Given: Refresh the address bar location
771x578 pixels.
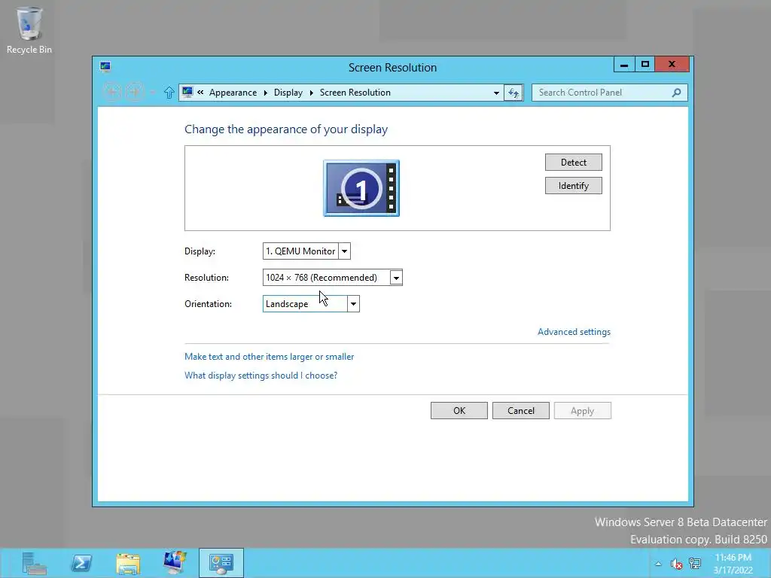Looking at the screenshot, I should point(513,93).
